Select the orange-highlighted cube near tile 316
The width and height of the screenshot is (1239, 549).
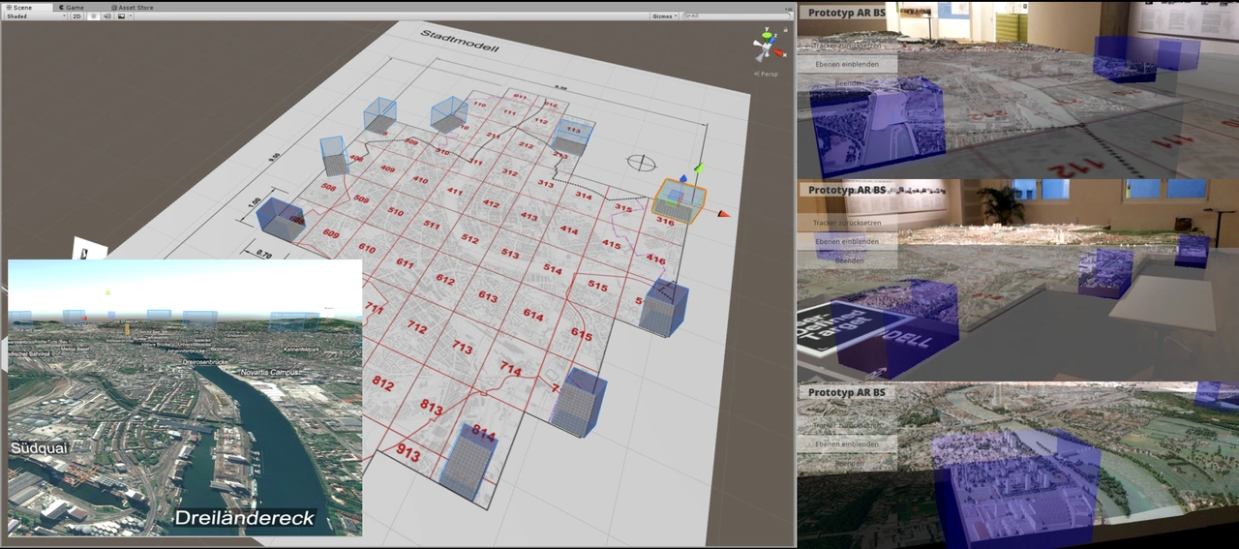pos(679,201)
